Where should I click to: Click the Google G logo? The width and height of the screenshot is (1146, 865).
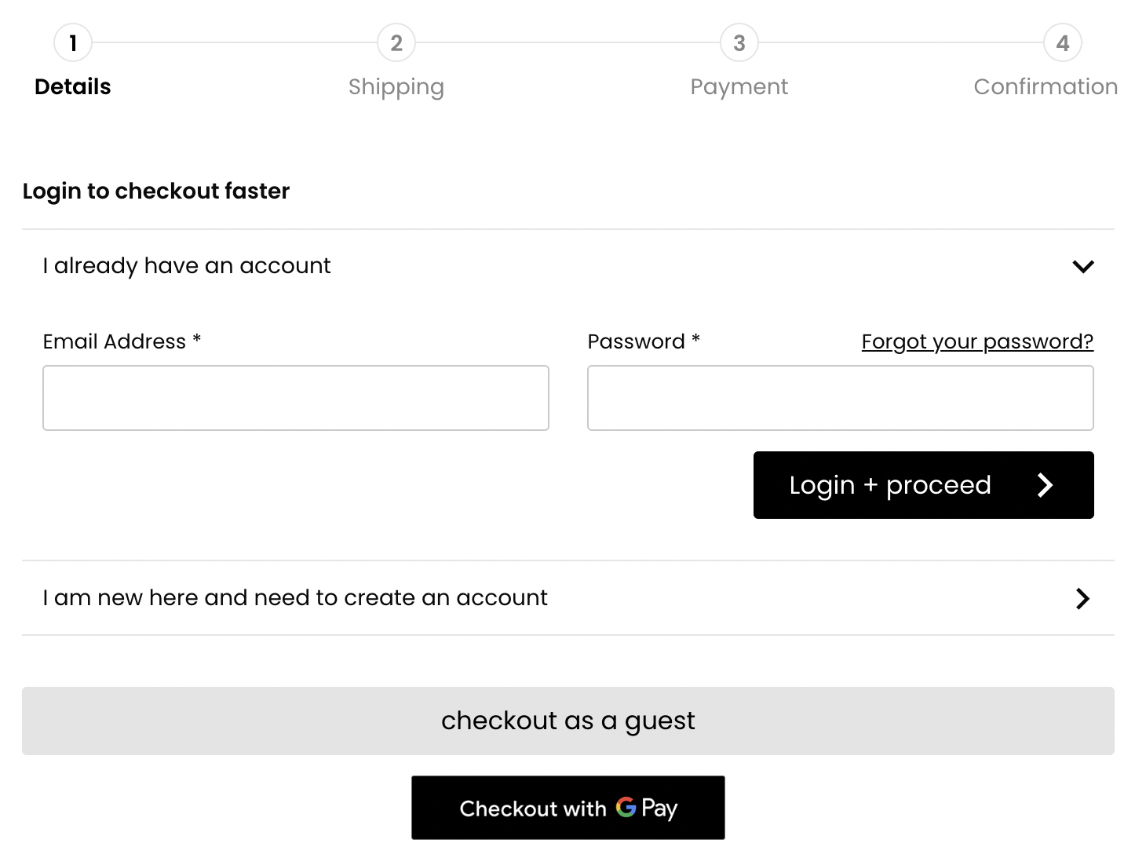click(x=626, y=807)
